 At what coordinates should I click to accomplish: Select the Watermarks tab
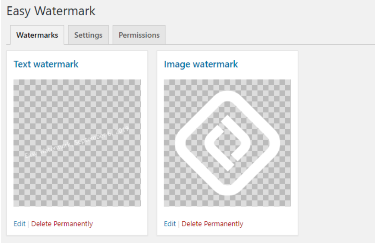point(37,35)
